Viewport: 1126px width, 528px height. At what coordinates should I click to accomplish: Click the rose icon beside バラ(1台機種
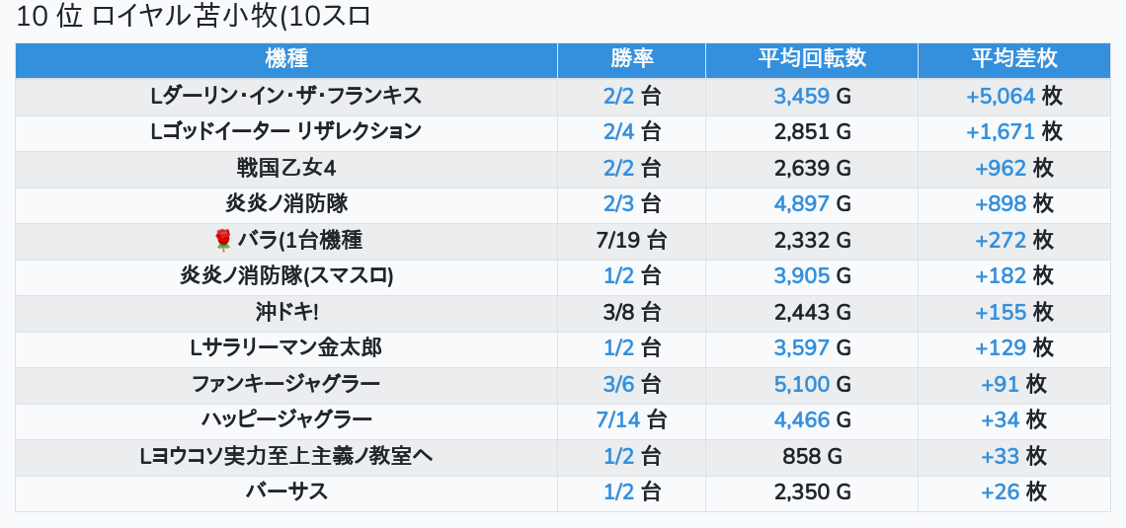click(222, 240)
